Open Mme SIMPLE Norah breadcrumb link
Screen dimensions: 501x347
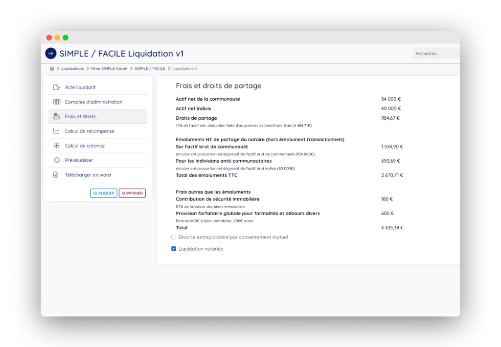point(109,69)
